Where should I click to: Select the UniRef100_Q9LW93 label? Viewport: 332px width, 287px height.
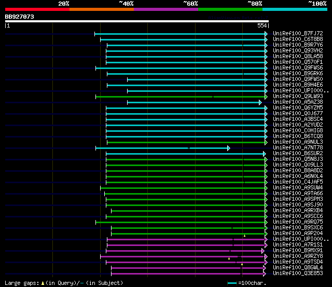coord(298,97)
